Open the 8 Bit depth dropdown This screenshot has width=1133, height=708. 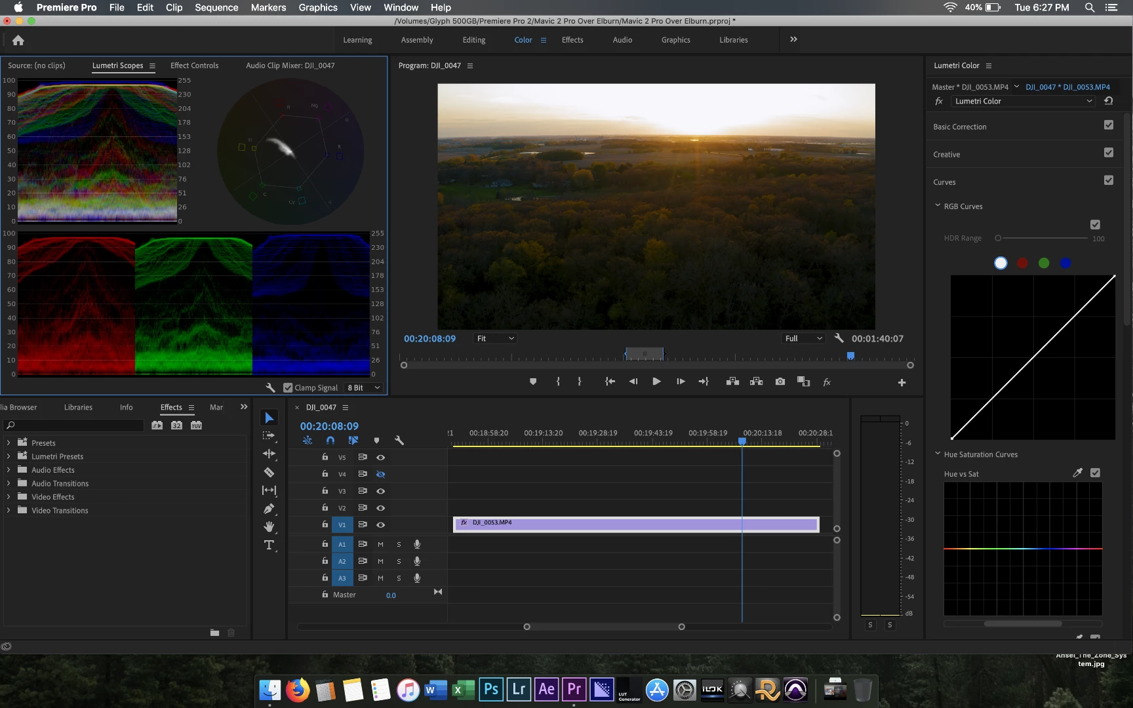coord(363,388)
